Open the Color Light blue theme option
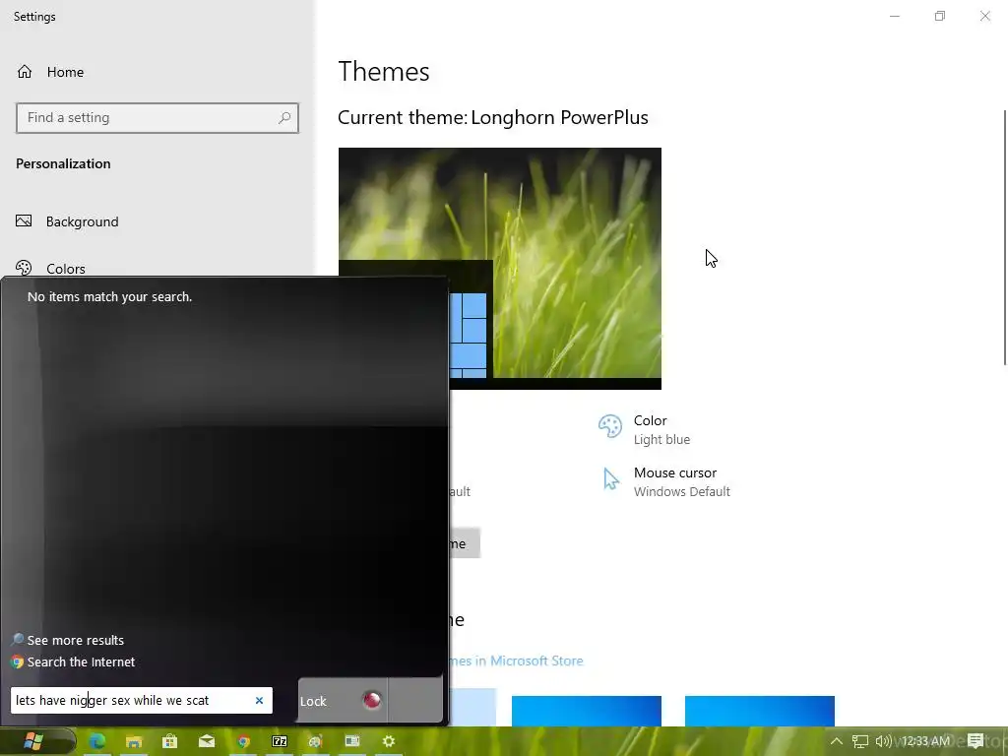The height and width of the screenshot is (756, 1008). coord(644,429)
